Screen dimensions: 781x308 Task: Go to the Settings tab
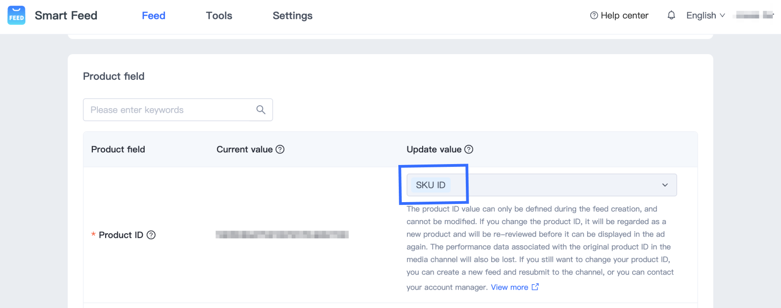293,16
